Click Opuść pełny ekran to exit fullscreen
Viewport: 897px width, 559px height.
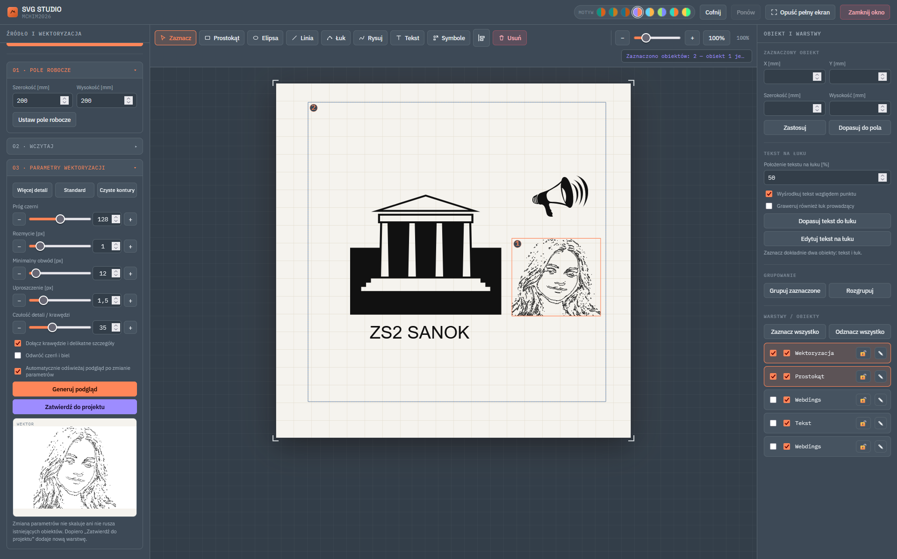pos(800,12)
